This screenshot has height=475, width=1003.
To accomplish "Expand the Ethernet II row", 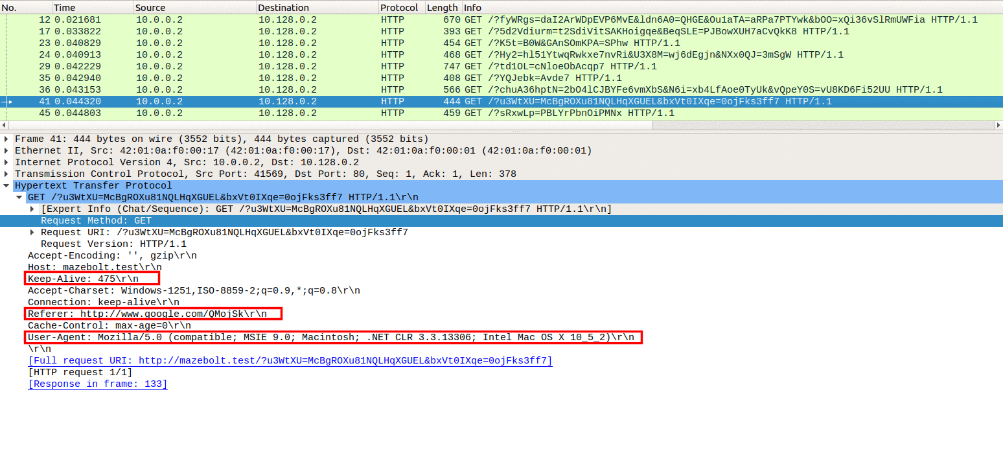I will (6, 151).
